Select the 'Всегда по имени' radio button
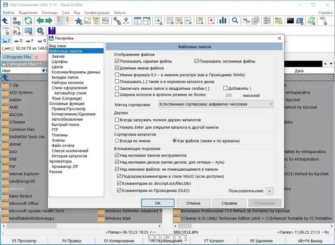335x245 pixels. point(117,141)
